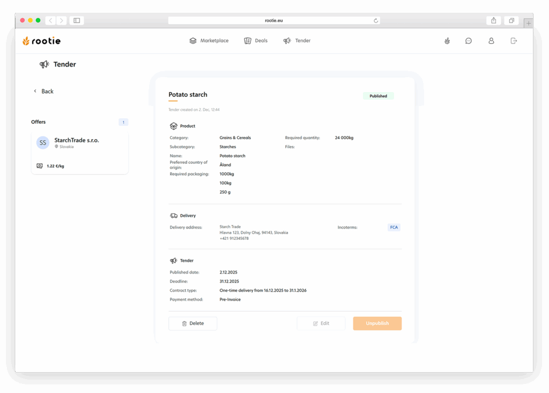This screenshot has height=393, width=549.
Task: Unpublish the Potato starch tender
Action: [x=377, y=323]
